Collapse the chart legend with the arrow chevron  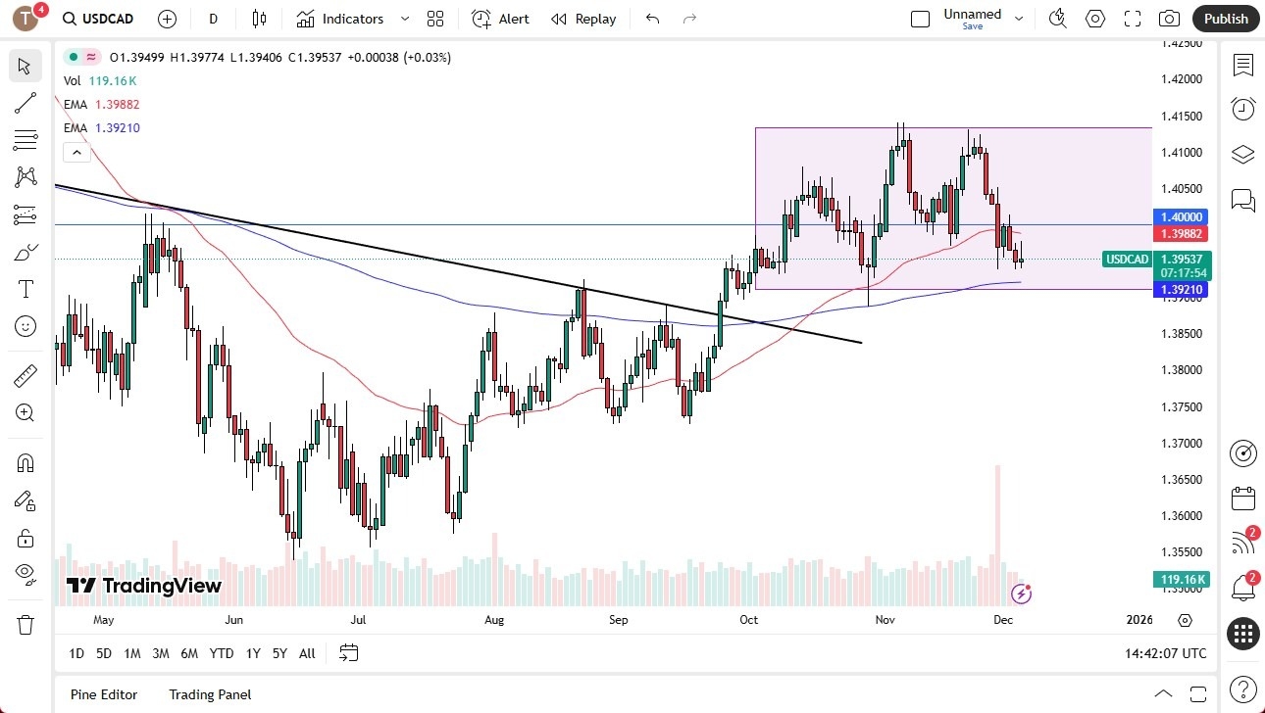tap(76, 152)
